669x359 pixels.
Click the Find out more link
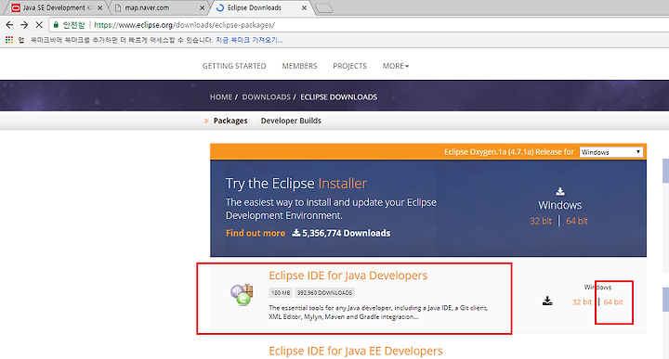click(256, 233)
